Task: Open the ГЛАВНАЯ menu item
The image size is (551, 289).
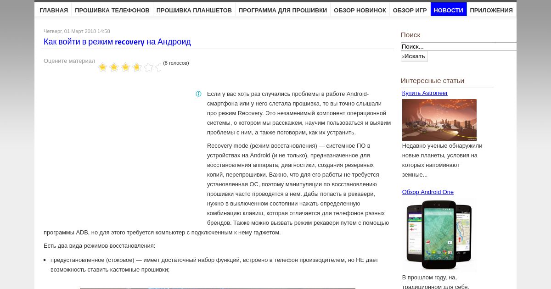Action: (54, 10)
